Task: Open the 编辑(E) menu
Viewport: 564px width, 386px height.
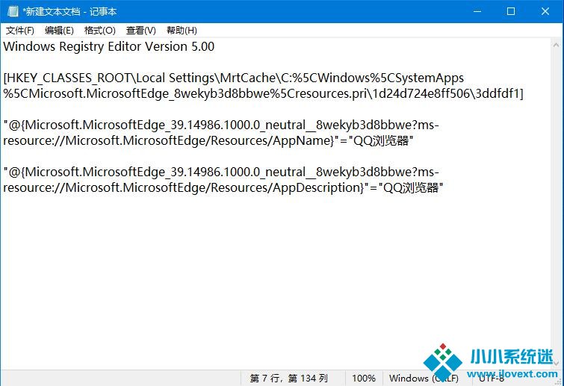Action: click(59, 31)
